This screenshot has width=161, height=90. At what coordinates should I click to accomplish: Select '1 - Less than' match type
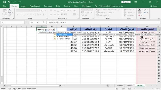click(x=63, y=34)
